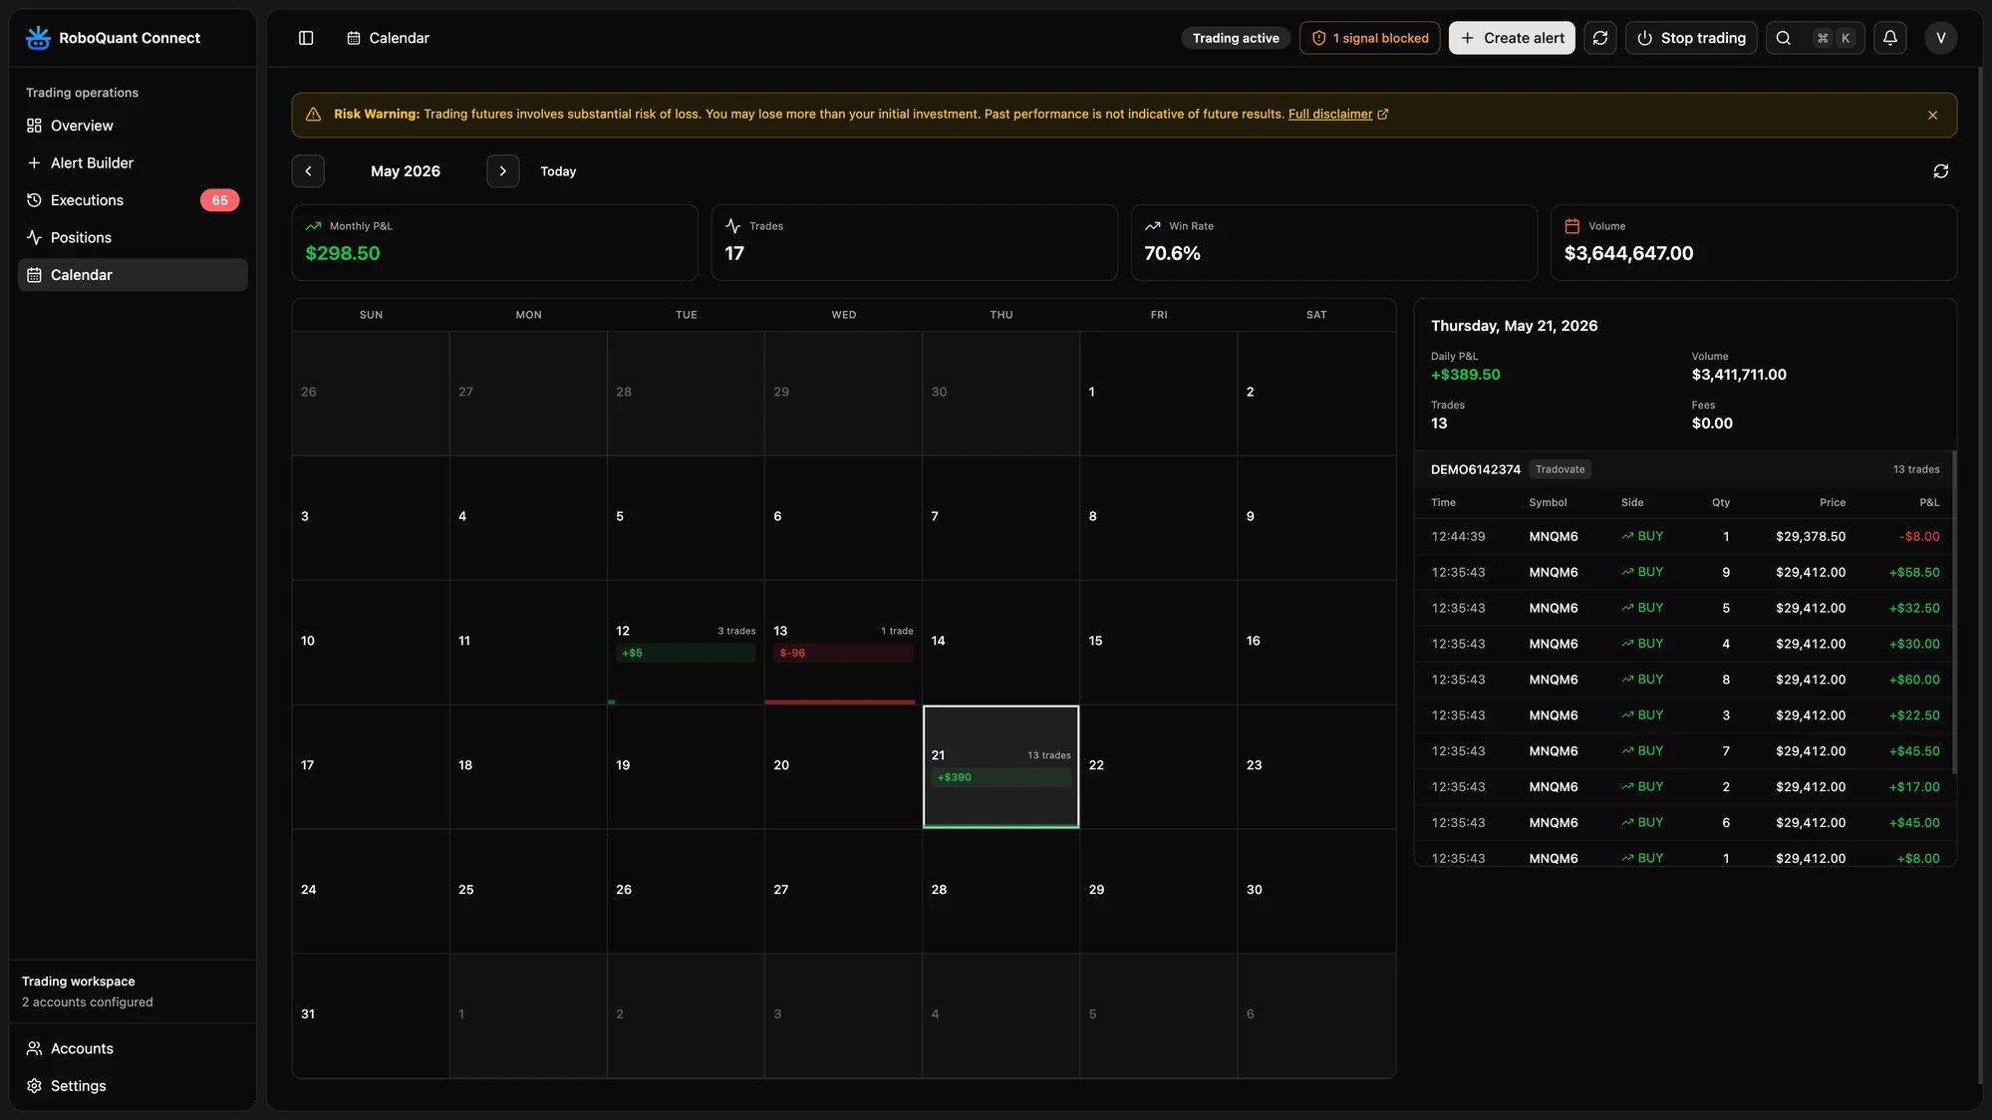Screen dimensions: 1992x1120
Task: Click the Executions 65 badge
Action: (x=219, y=200)
